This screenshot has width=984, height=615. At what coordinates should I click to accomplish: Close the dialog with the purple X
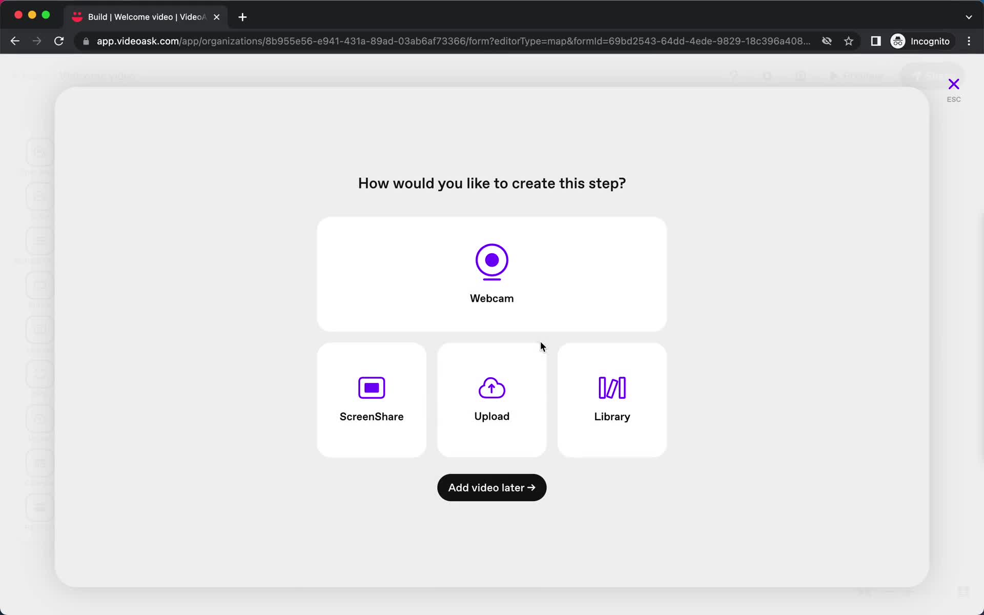pyautogui.click(x=953, y=84)
